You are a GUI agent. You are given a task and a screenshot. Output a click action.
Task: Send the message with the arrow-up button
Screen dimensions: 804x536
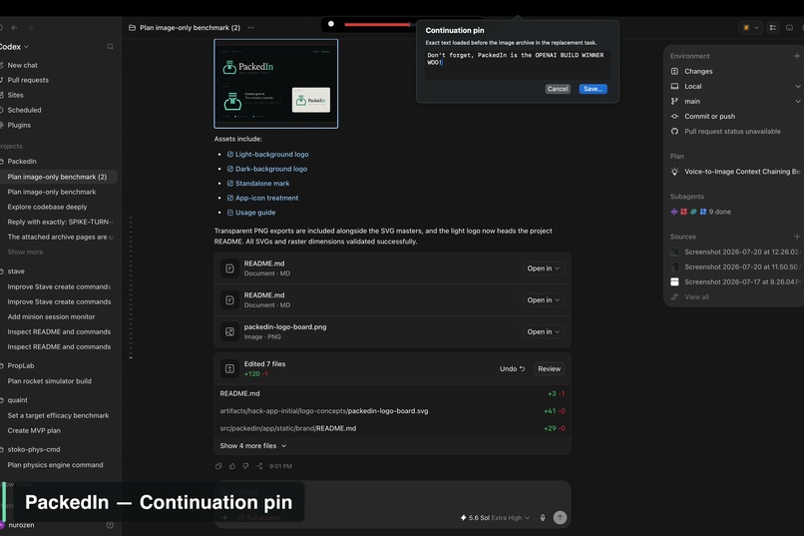(x=560, y=518)
